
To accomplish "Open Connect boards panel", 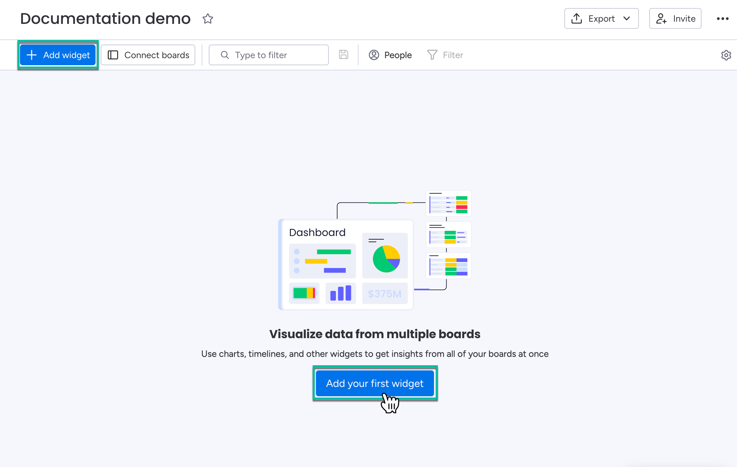I will [x=148, y=55].
